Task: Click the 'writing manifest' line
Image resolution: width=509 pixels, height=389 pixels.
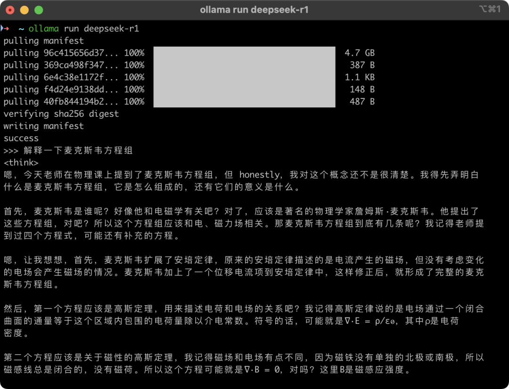Action: [43, 126]
